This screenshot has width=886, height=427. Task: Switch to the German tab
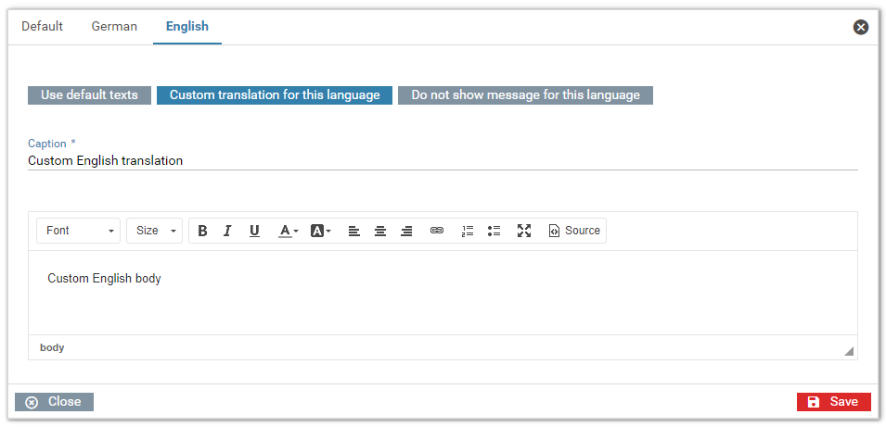pos(114,27)
